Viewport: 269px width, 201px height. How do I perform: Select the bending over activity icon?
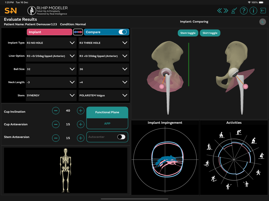[239, 132]
